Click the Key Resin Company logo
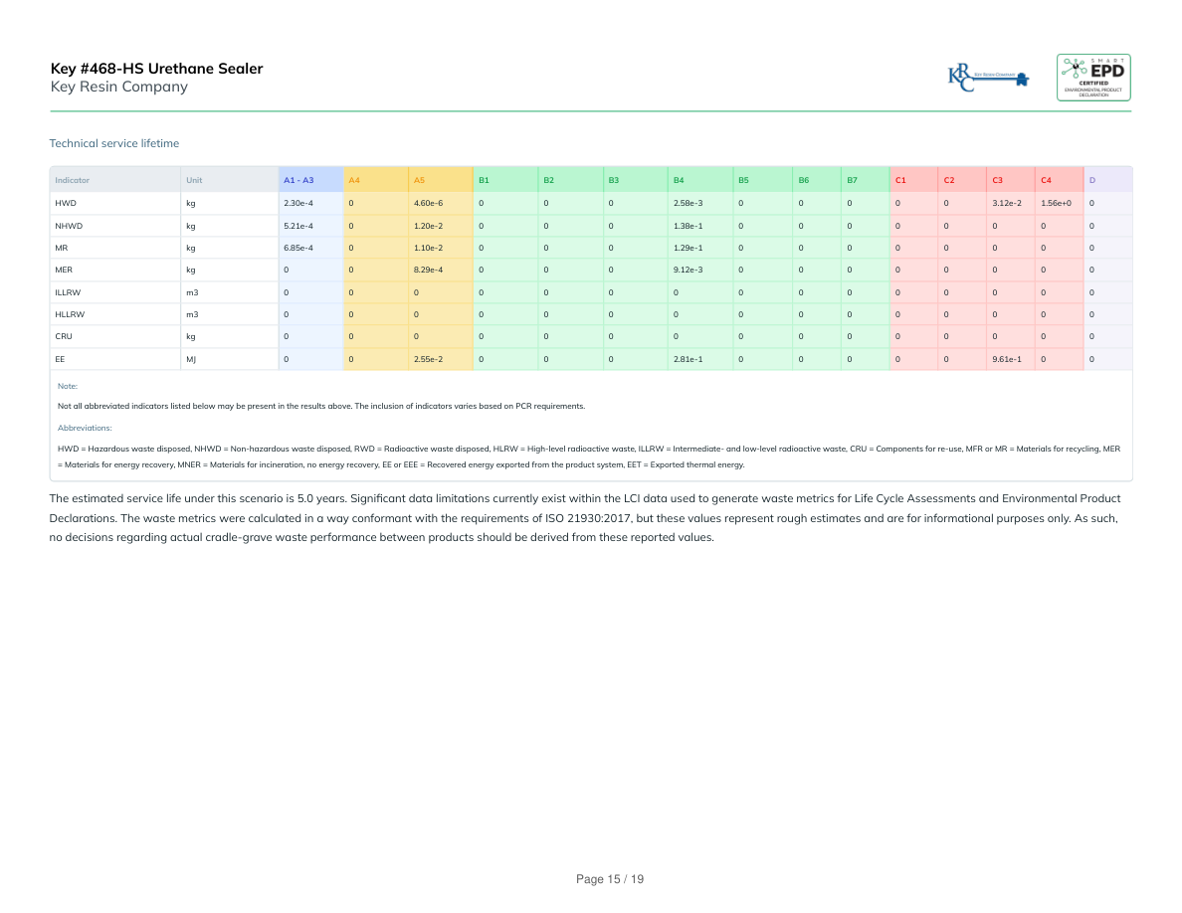Viewport: 1182px width, 913px height. pyautogui.click(x=988, y=77)
